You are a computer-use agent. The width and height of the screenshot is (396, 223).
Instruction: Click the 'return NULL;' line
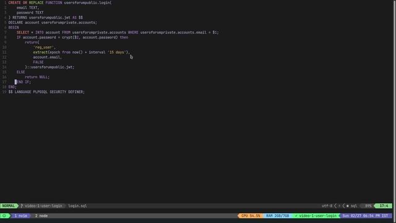(37, 77)
